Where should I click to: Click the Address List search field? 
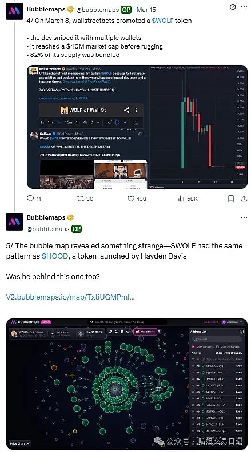click(x=217, y=339)
